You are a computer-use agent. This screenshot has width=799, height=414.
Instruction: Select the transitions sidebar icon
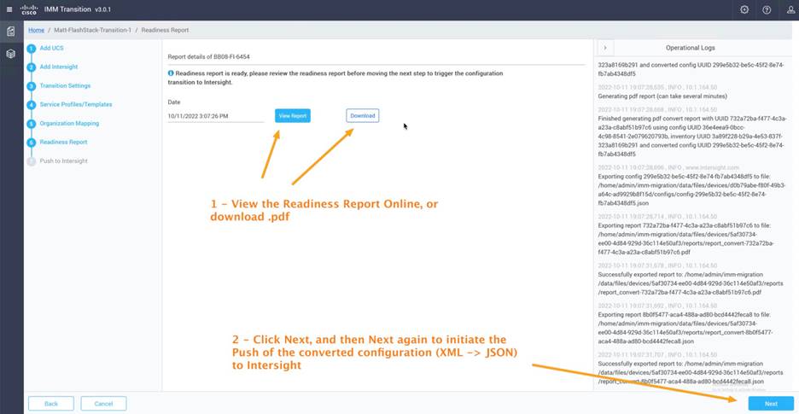coord(11,32)
